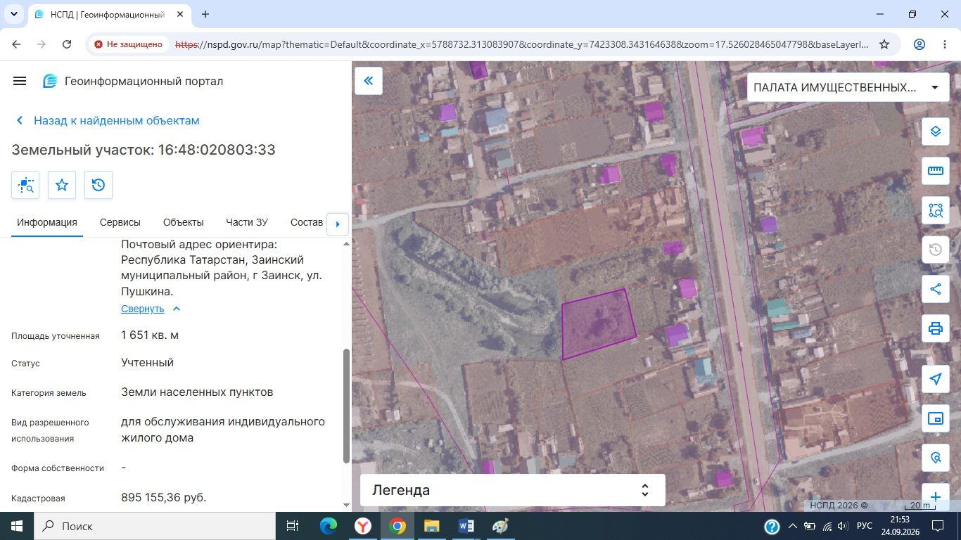Click the info panel vertical scrollbar
The height and width of the screenshot is (540, 961).
[x=346, y=406]
